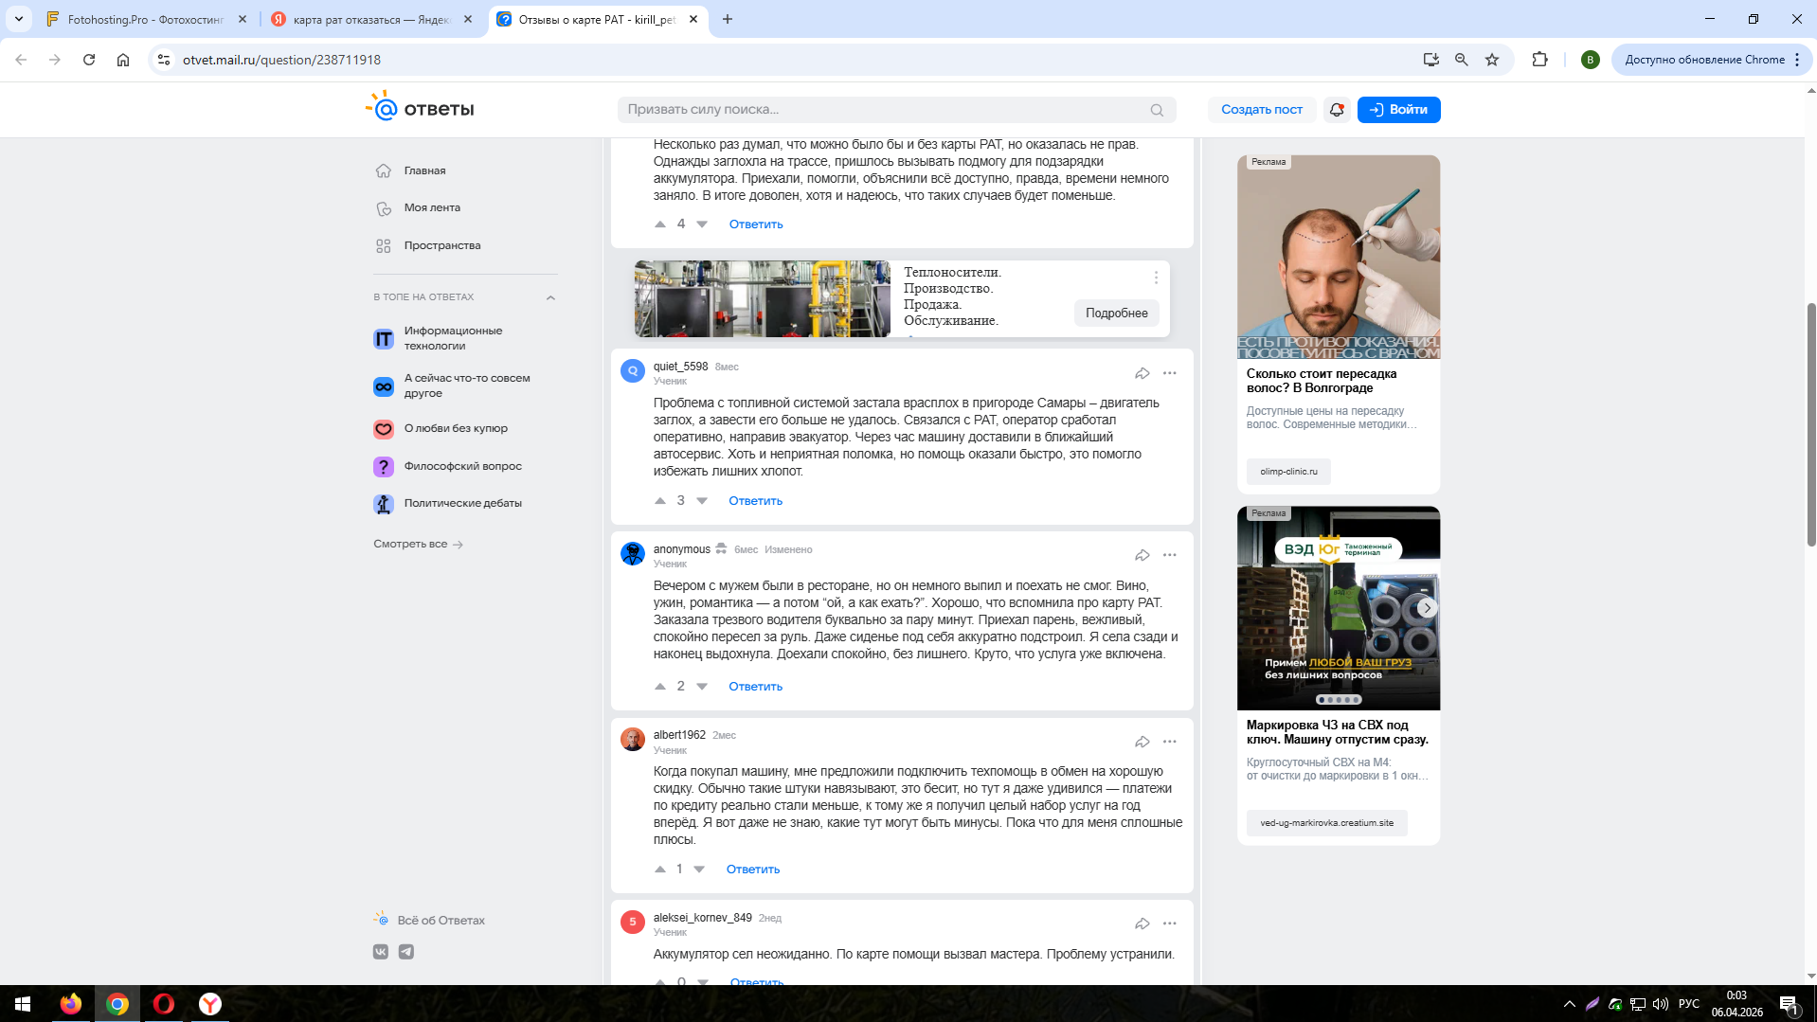The image size is (1817, 1022).
Task: Bookmark this page with star icon
Action: click(x=1492, y=60)
